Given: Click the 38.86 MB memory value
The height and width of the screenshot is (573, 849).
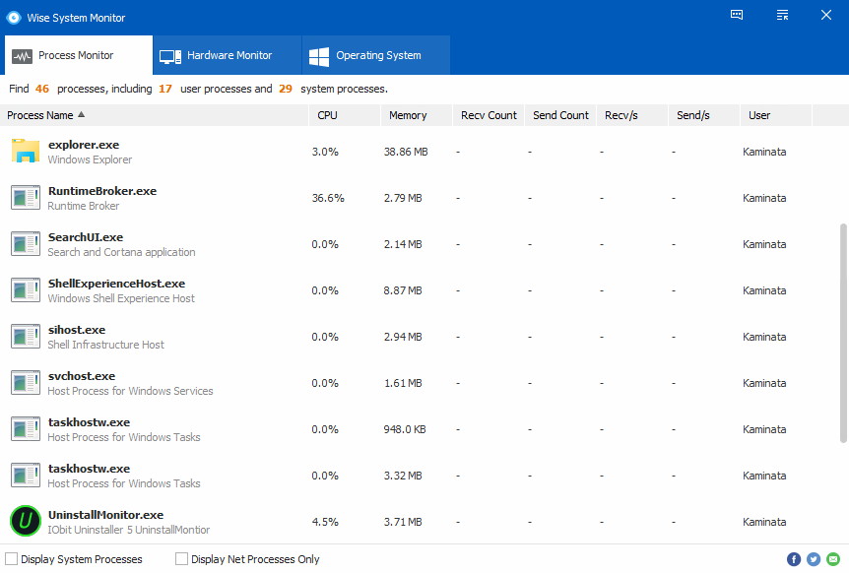Looking at the screenshot, I should click(x=406, y=152).
